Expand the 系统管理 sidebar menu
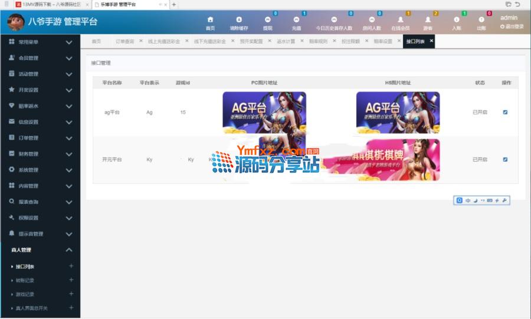 [40, 170]
